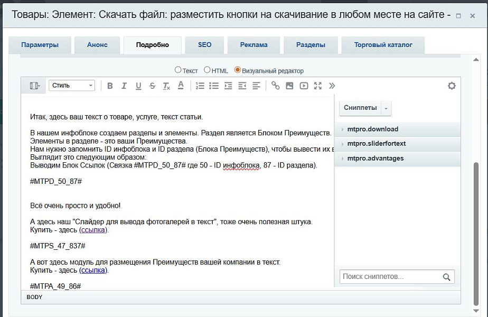Show more toolbar buttons
Image resolution: width=488 pixels, height=317 pixels.
pyautogui.click(x=332, y=86)
